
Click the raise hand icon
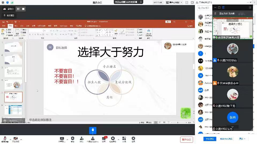click(x=93, y=130)
